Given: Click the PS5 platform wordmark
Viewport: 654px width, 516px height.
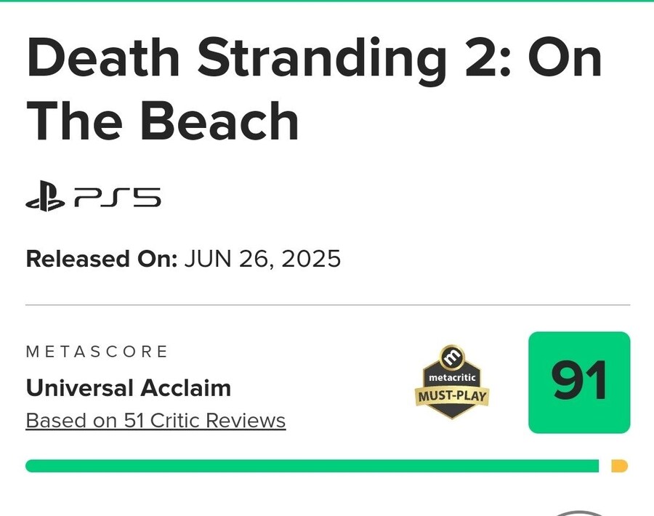Looking at the screenshot, I should [118, 197].
